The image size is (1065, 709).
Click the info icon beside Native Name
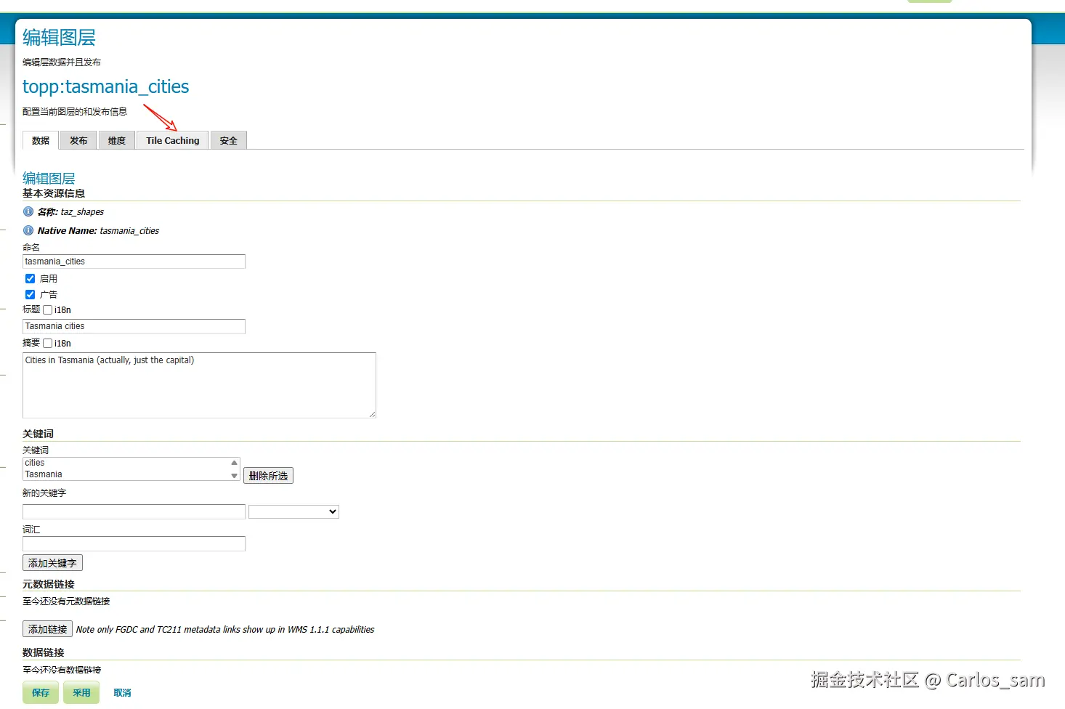pyautogui.click(x=28, y=230)
